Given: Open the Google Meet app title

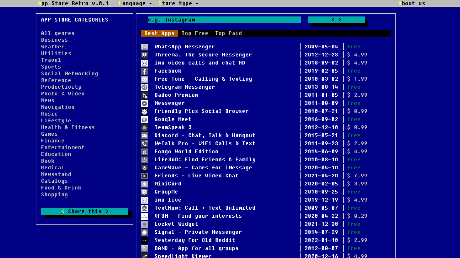Looking at the screenshot, I should click(x=173, y=119).
